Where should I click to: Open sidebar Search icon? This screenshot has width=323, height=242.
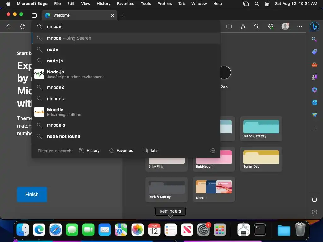(314, 39)
